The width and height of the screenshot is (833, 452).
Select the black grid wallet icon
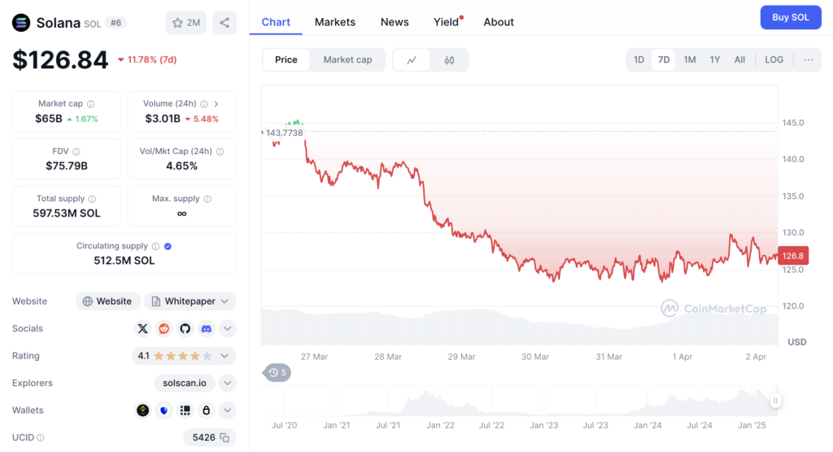pos(185,410)
